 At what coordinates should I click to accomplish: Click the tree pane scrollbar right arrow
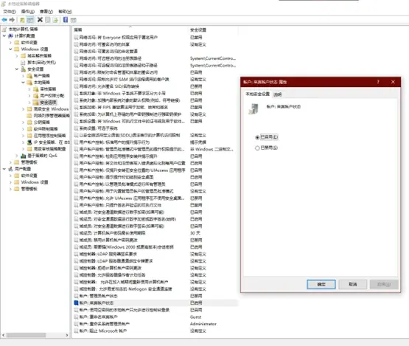[67, 335]
